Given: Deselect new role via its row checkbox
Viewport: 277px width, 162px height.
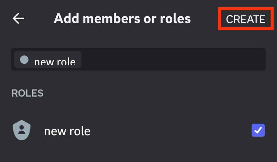Looking at the screenshot, I should click(258, 130).
